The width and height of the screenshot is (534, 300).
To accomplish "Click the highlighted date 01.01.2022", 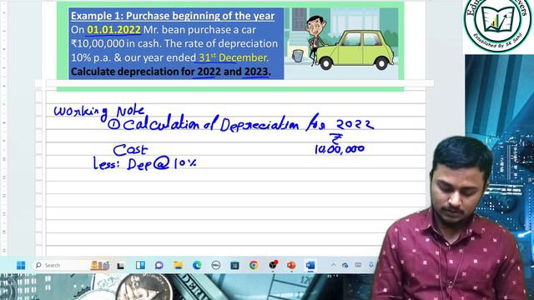I will click(113, 30).
